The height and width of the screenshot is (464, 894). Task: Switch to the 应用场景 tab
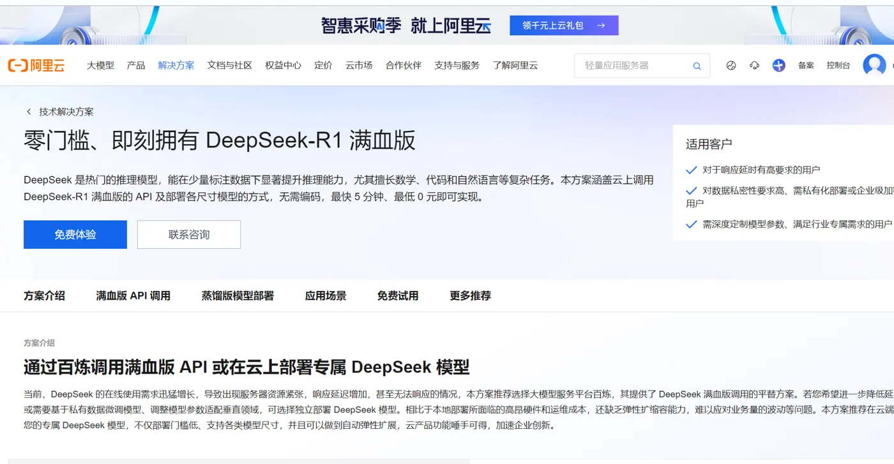326,296
